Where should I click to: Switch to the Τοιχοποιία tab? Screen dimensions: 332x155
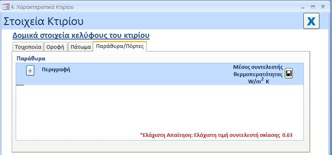28,47
